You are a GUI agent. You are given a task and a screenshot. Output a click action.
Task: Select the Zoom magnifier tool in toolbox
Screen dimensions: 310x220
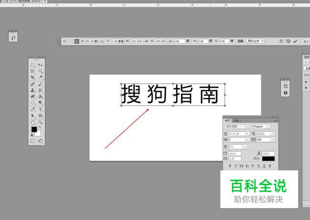click(41, 122)
